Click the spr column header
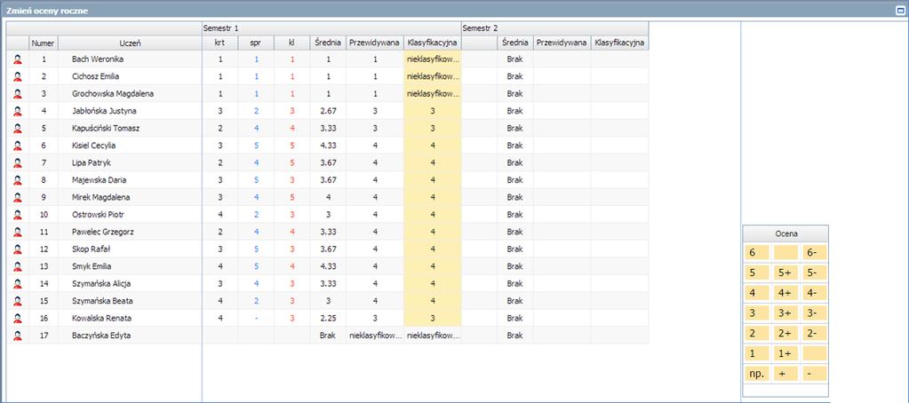The height and width of the screenshot is (403, 909). click(256, 43)
